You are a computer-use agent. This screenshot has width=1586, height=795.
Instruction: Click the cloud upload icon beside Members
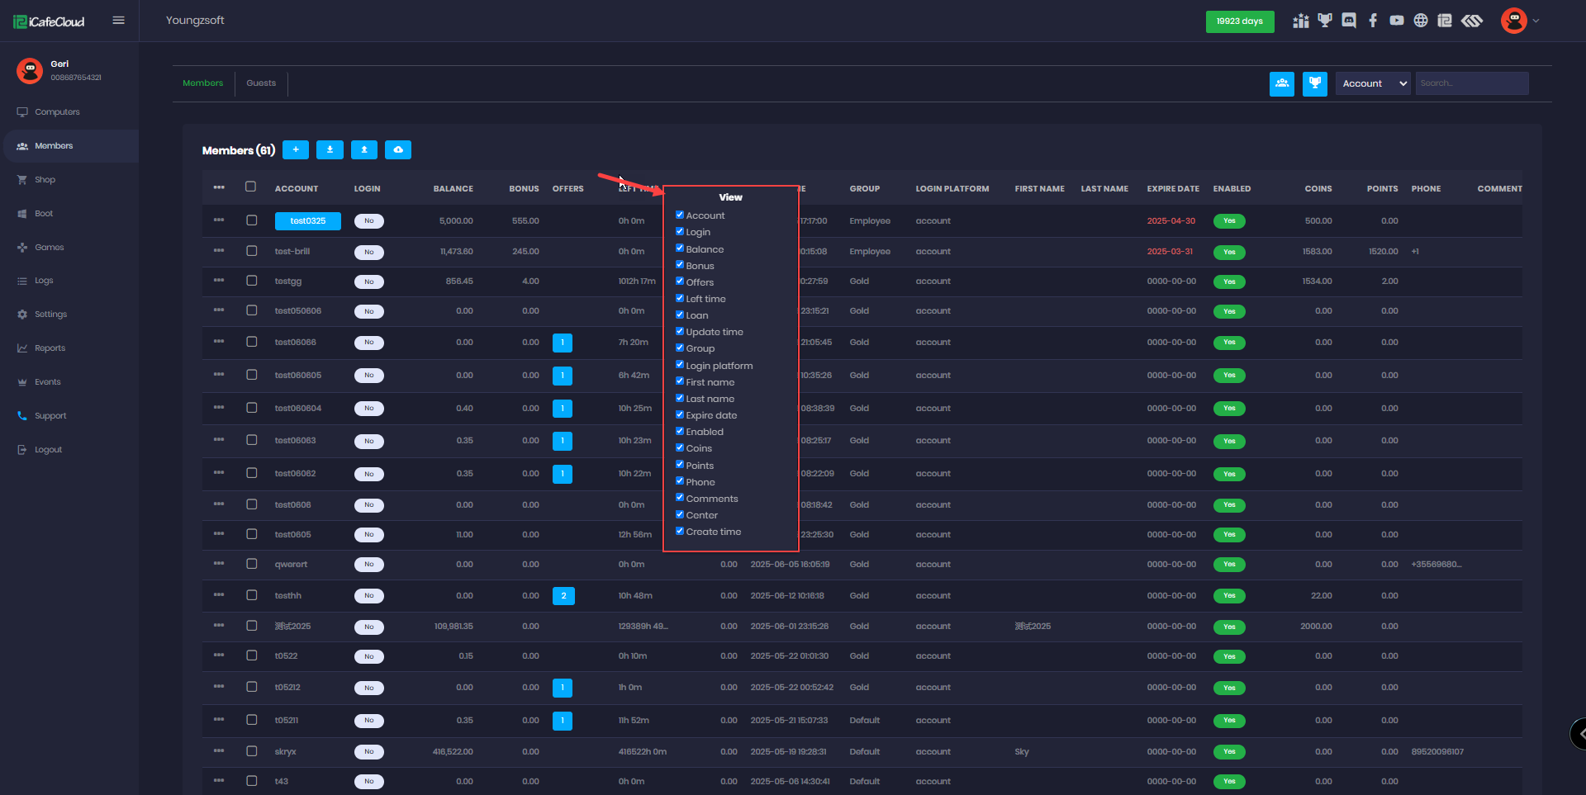tap(398, 149)
